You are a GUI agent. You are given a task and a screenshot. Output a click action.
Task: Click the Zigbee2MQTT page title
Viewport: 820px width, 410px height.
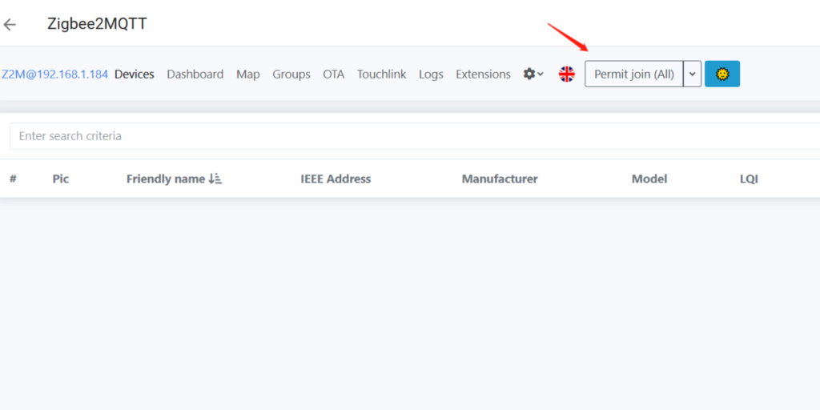(x=97, y=23)
